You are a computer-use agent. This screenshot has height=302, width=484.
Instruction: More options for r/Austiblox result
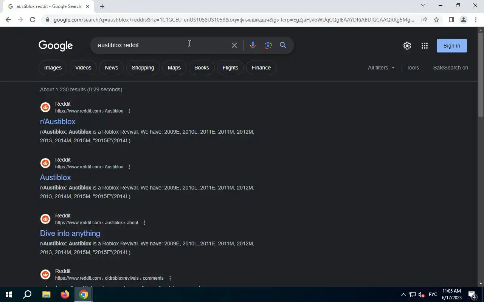(x=129, y=111)
